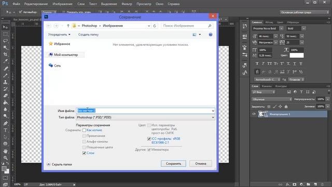This screenshot has height=187, width=332.
Task: Open the 'Обычные' blend mode dropdown
Action: point(272,99)
